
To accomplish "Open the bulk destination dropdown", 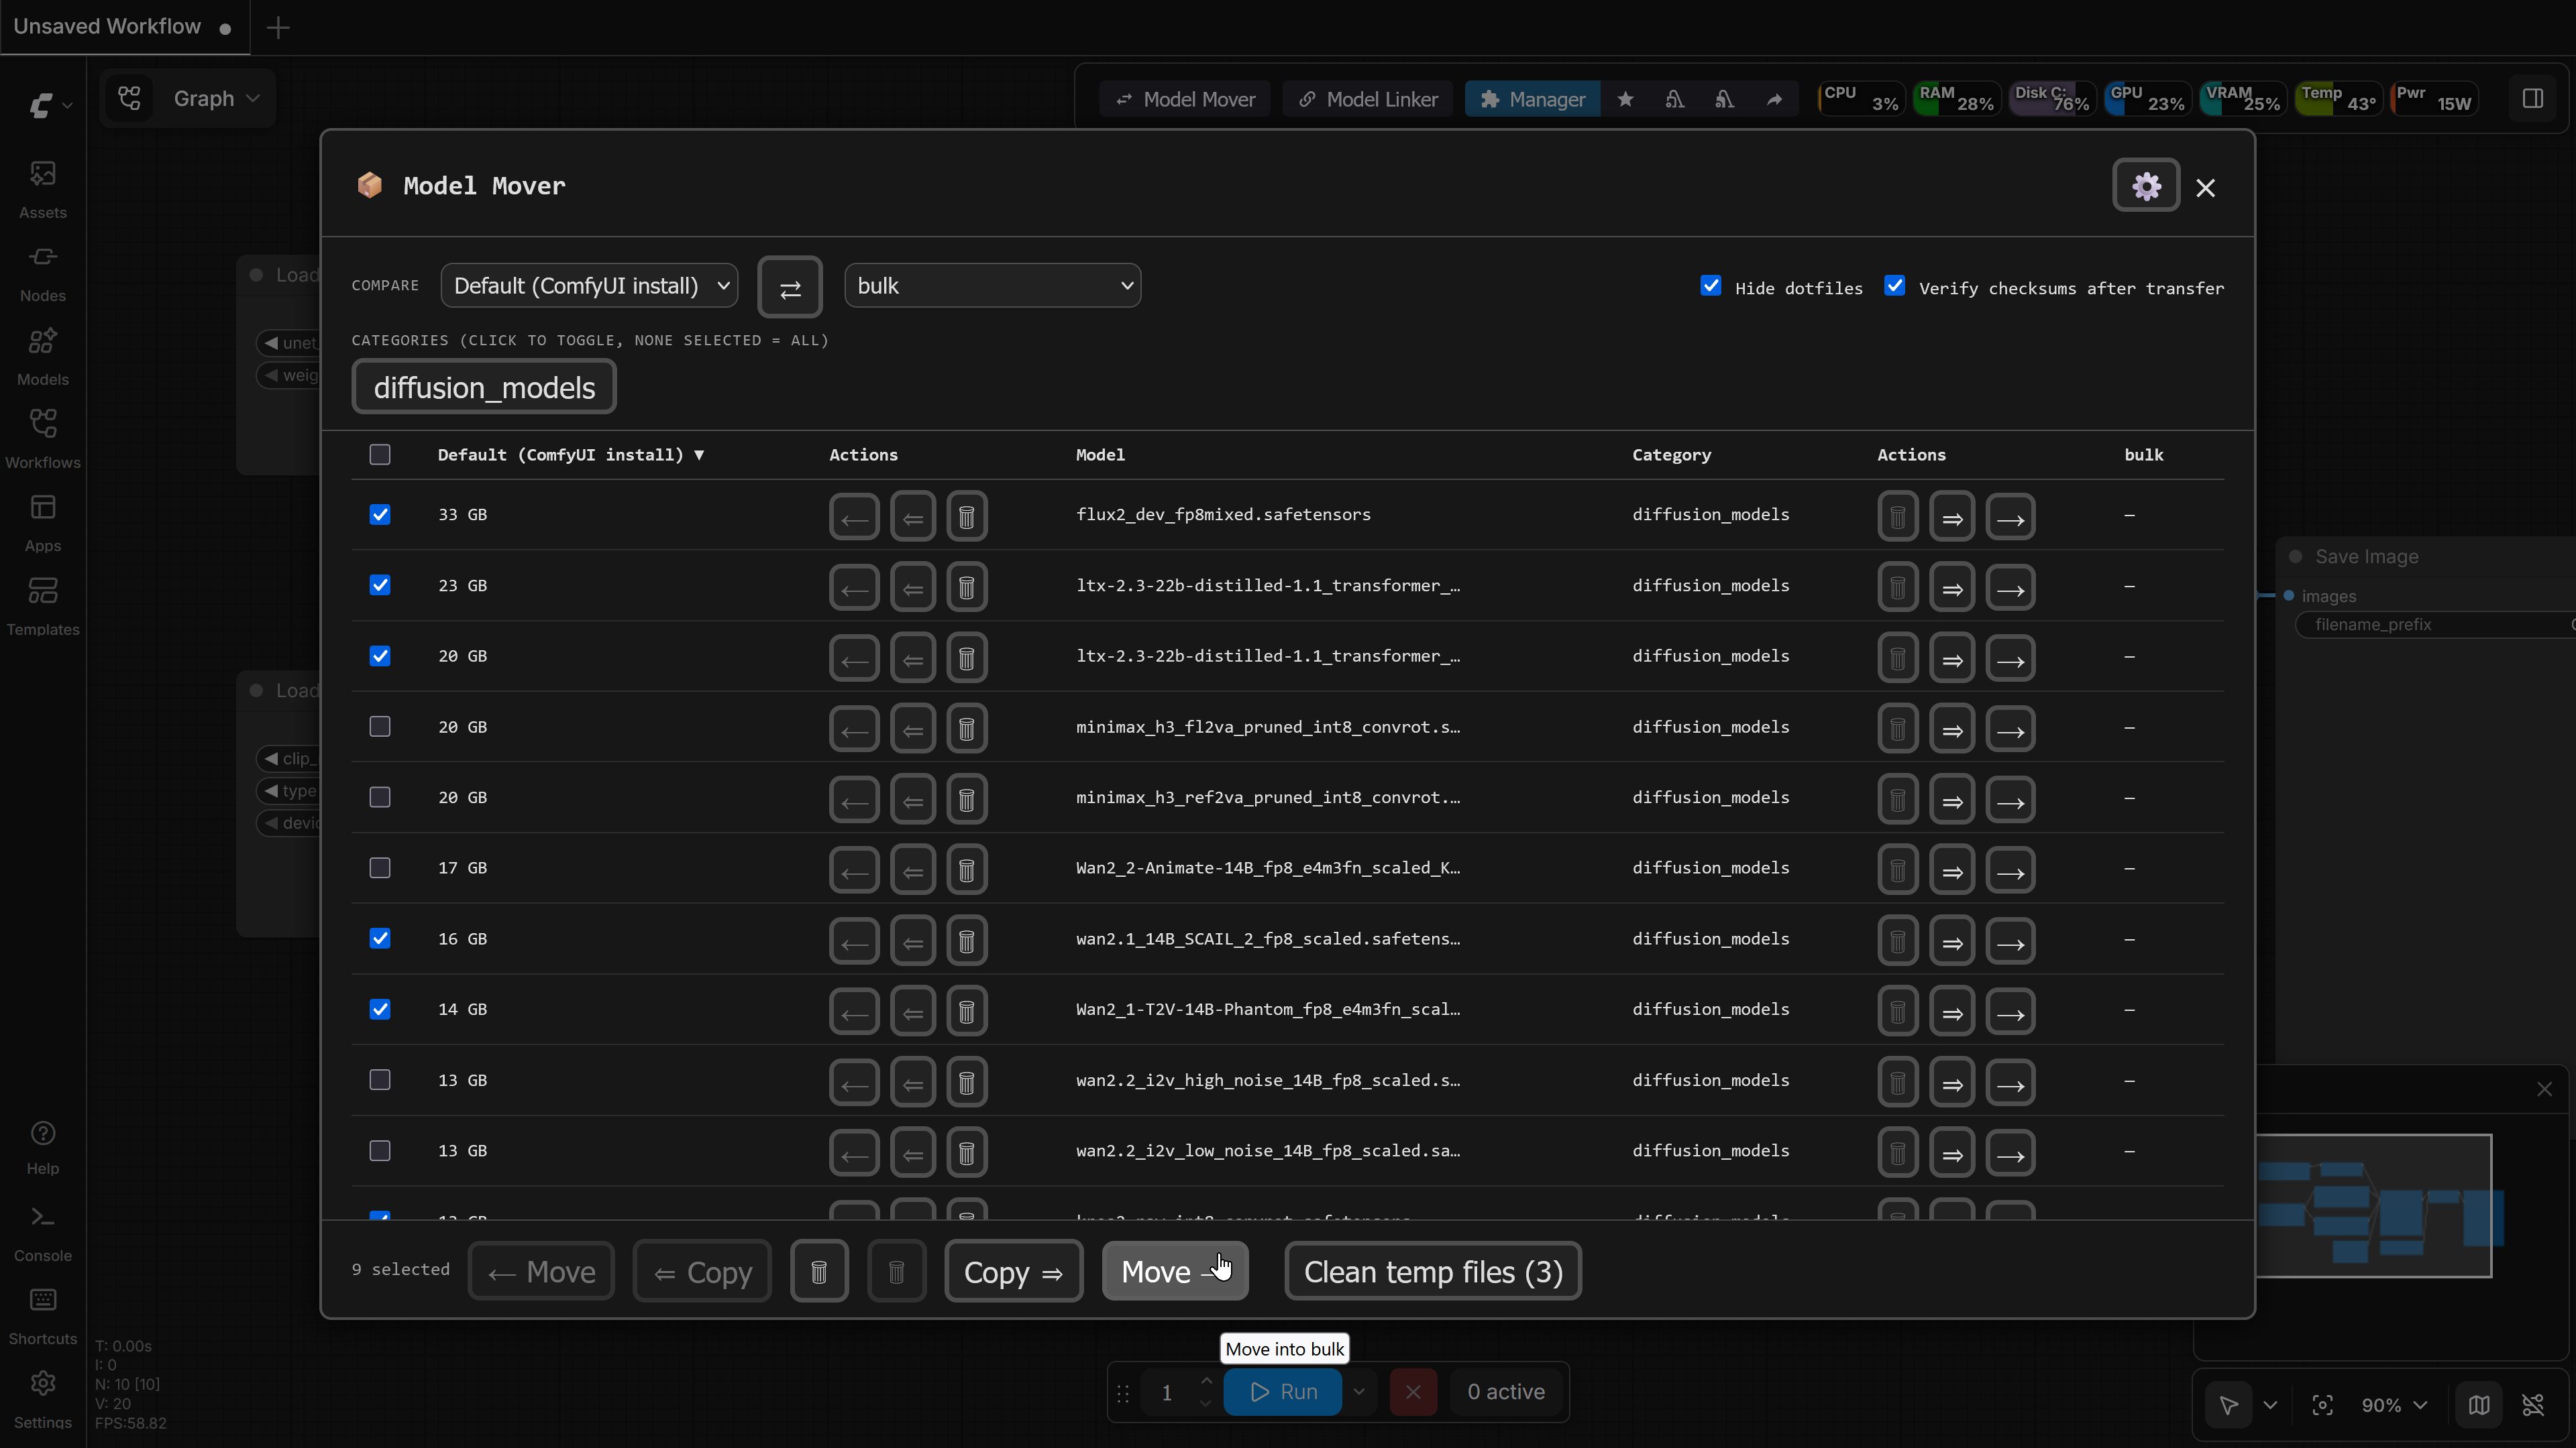I will 992,286.
